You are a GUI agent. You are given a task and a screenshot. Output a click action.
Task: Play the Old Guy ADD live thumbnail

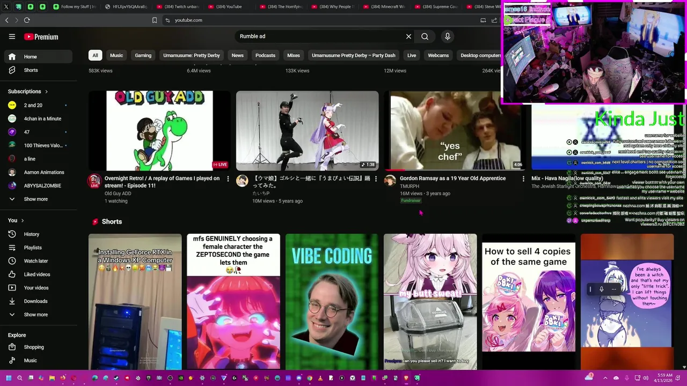(x=159, y=131)
